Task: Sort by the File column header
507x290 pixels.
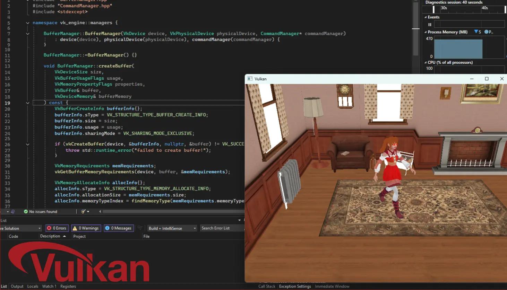Action: [146, 236]
